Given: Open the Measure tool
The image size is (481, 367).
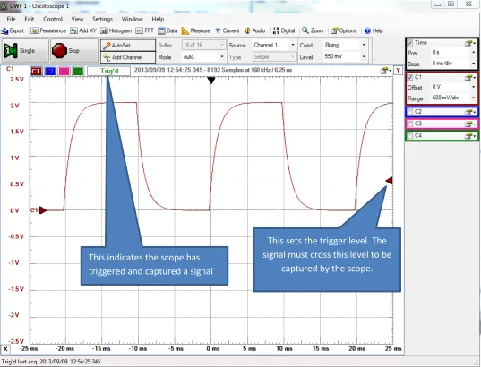Looking at the screenshot, I should click(195, 30).
